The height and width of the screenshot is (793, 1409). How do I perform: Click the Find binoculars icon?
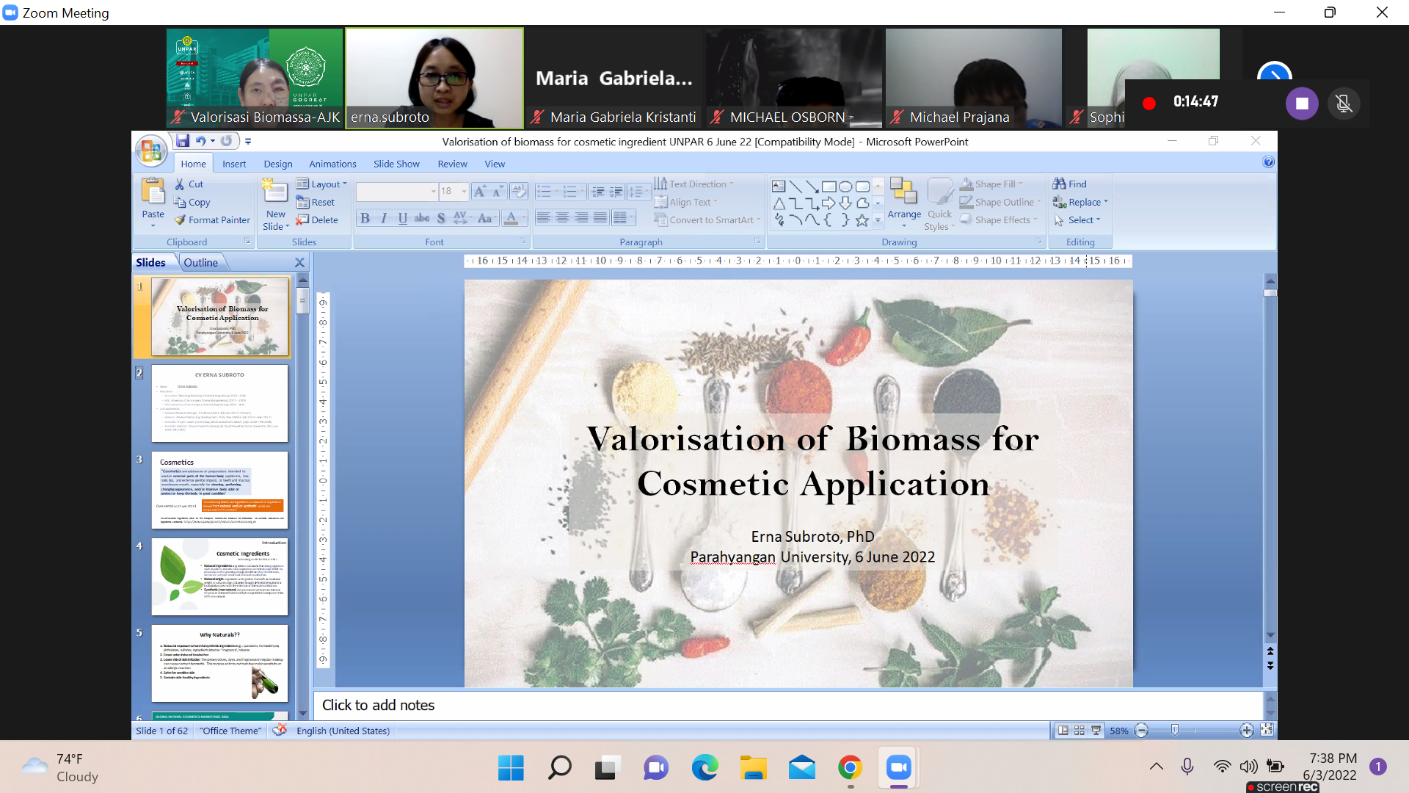point(1059,184)
